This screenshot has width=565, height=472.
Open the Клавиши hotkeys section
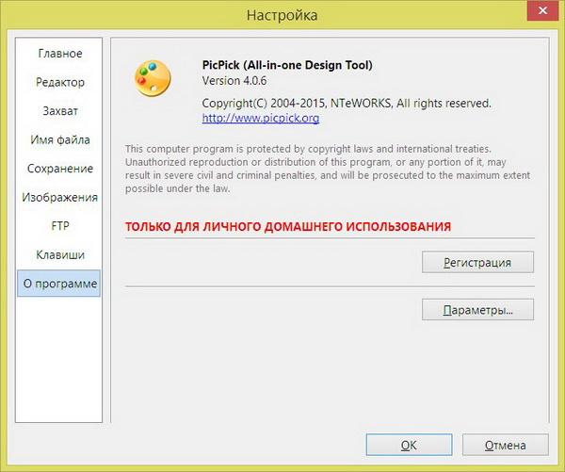[x=60, y=255]
